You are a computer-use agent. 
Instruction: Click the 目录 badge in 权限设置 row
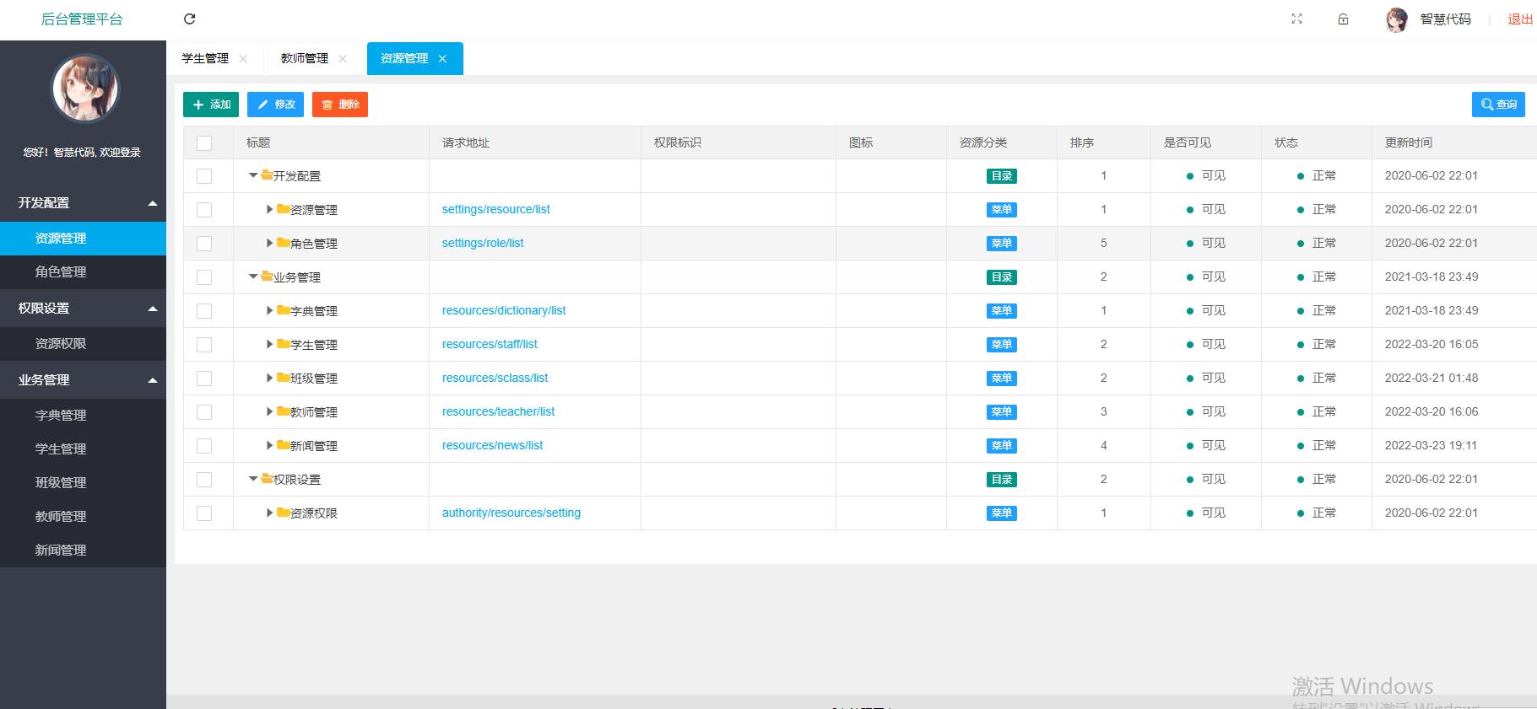pyautogui.click(x=1002, y=480)
